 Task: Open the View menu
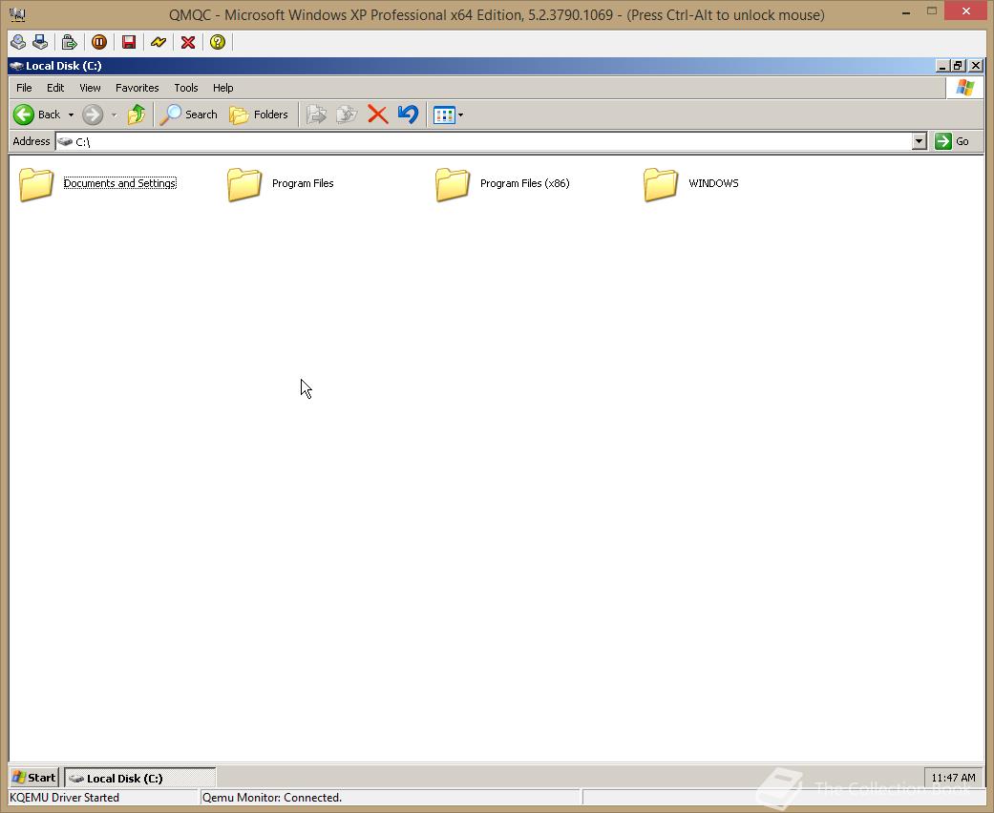coord(90,88)
